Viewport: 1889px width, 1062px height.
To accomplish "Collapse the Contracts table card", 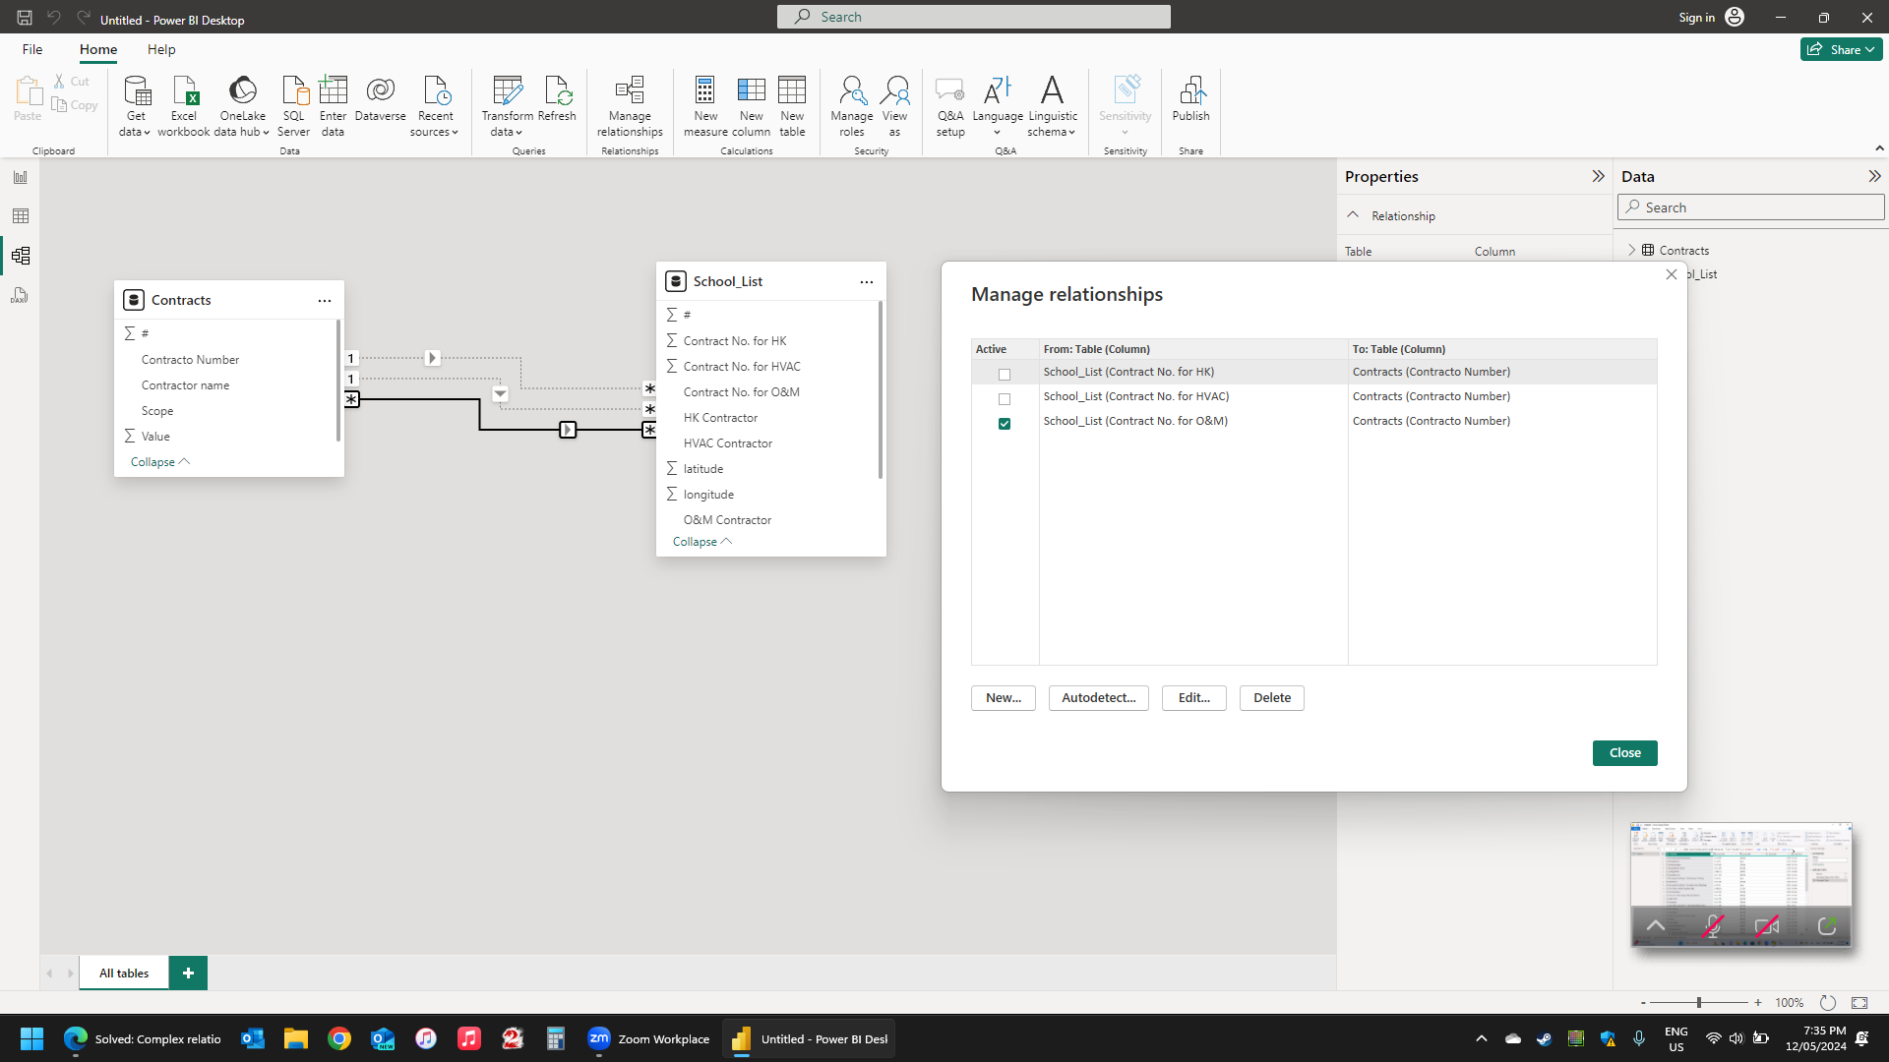I will coord(160,462).
